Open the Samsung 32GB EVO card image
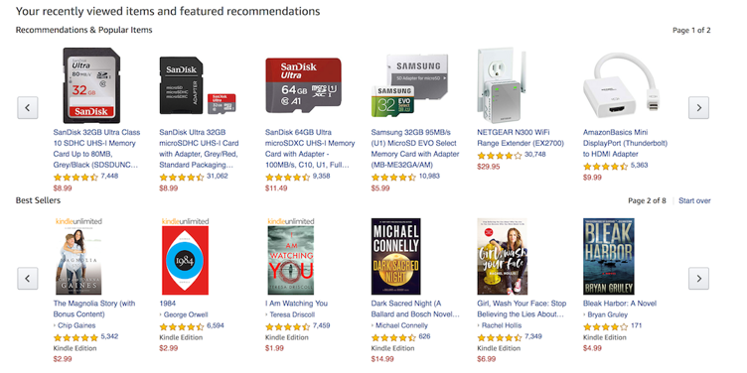The image size is (747, 373). (x=409, y=85)
